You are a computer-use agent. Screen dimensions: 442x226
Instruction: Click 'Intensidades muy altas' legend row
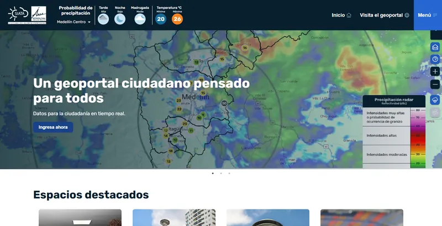click(x=386, y=117)
